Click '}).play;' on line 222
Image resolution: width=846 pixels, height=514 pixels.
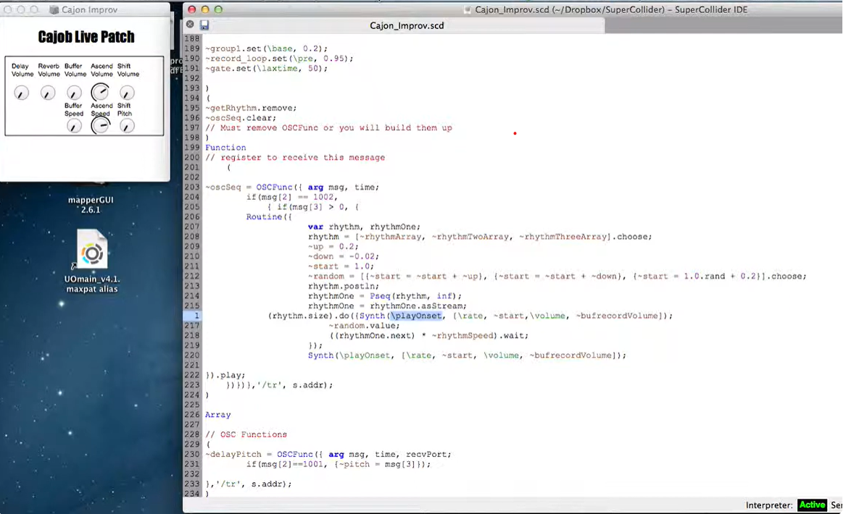pos(225,375)
